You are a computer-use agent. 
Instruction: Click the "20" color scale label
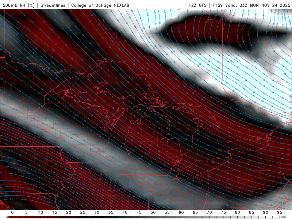tap(69, 212)
